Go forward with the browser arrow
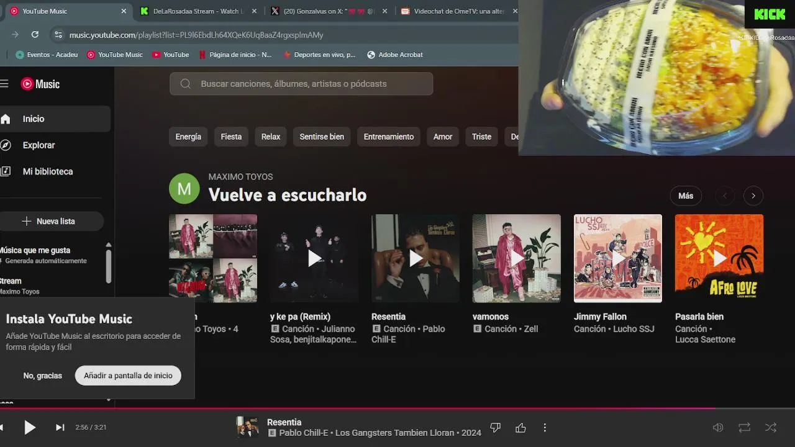 [15, 35]
